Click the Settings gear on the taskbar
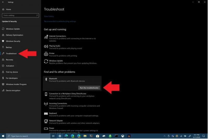The height and width of the screenshot is (139, 209). [60, 136]
